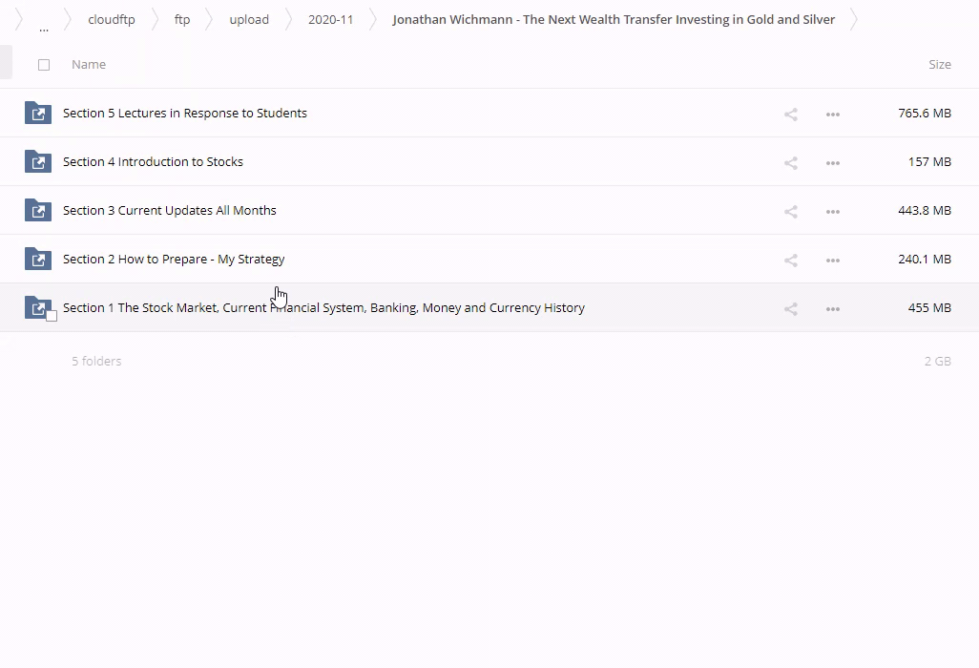Sort the list by Size column
Viewport: 979px width, 668px height.
[x=939, y=64]
